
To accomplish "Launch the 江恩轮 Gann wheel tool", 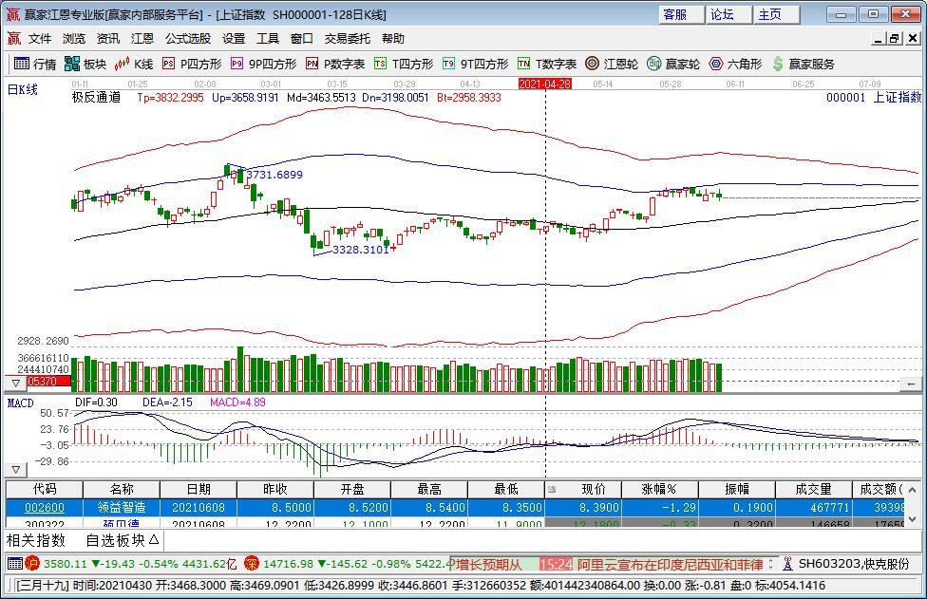I will 612,64.
